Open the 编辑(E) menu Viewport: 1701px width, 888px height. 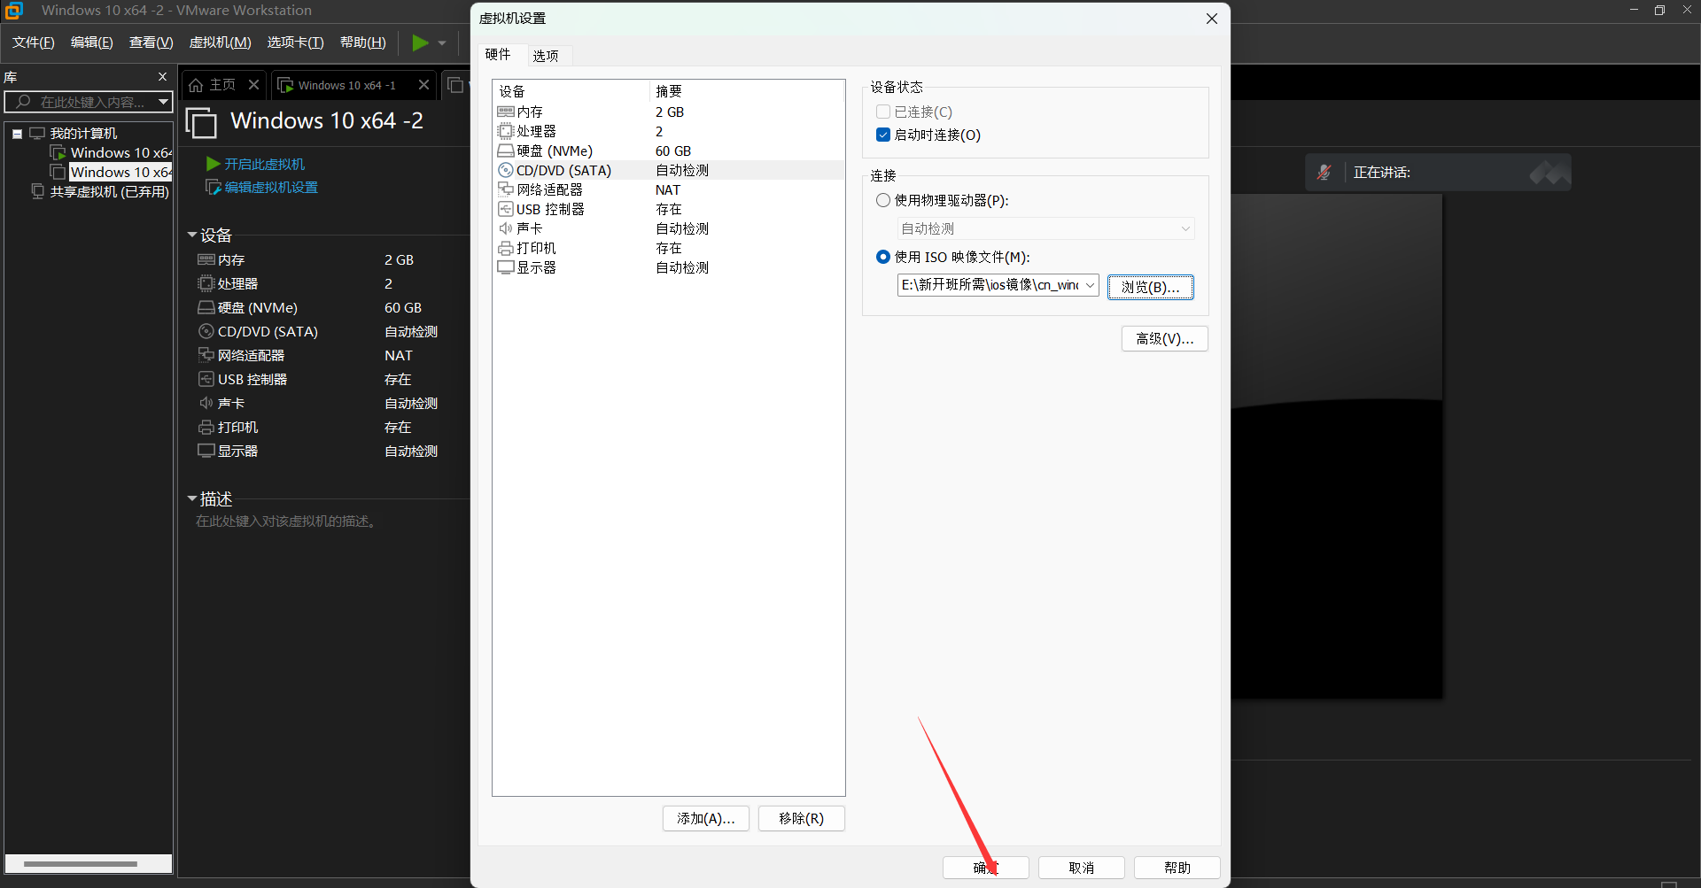click(x=92, y=42)
